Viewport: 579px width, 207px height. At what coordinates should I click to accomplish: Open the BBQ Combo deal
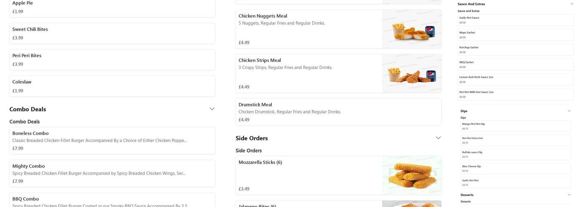coord(112,200)
